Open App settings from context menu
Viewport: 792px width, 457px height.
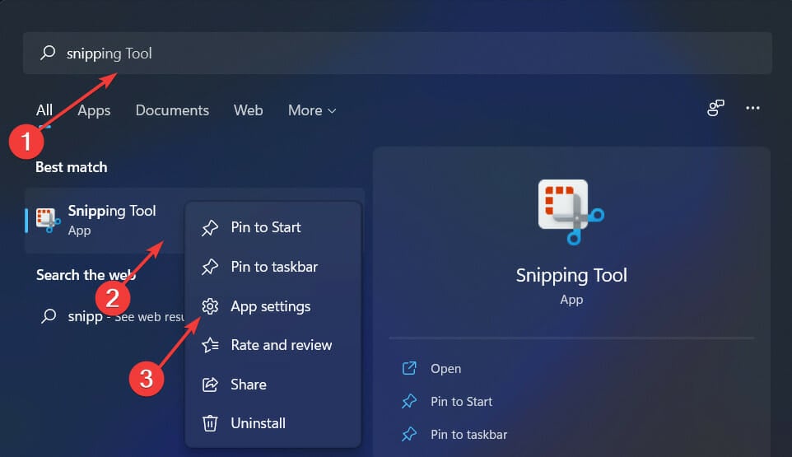[x=273, y=306]
